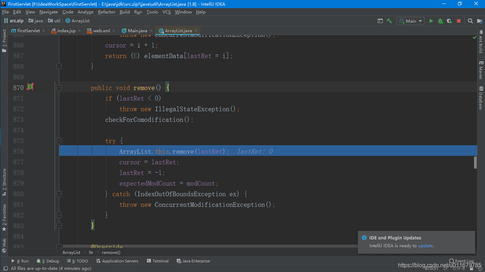The height and width of the screenshot is (272, 485).
Task: Toggle fold marker at line 868
Action: point(59,66)
